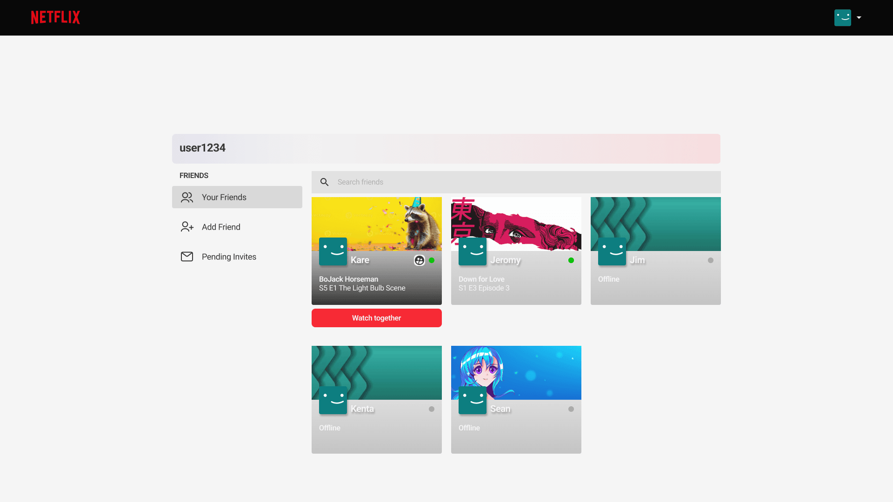The image size is (893, 502).
Task: Click the Pending Invites envelope icon
Action: click(x=187, y=257)
